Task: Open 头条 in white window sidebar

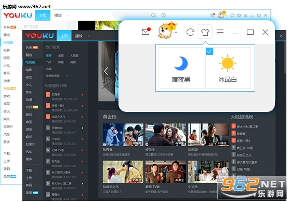Action: [x=10, y=27]
